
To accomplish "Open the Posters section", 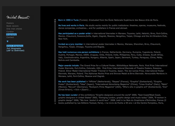I will tap(10, 23).
